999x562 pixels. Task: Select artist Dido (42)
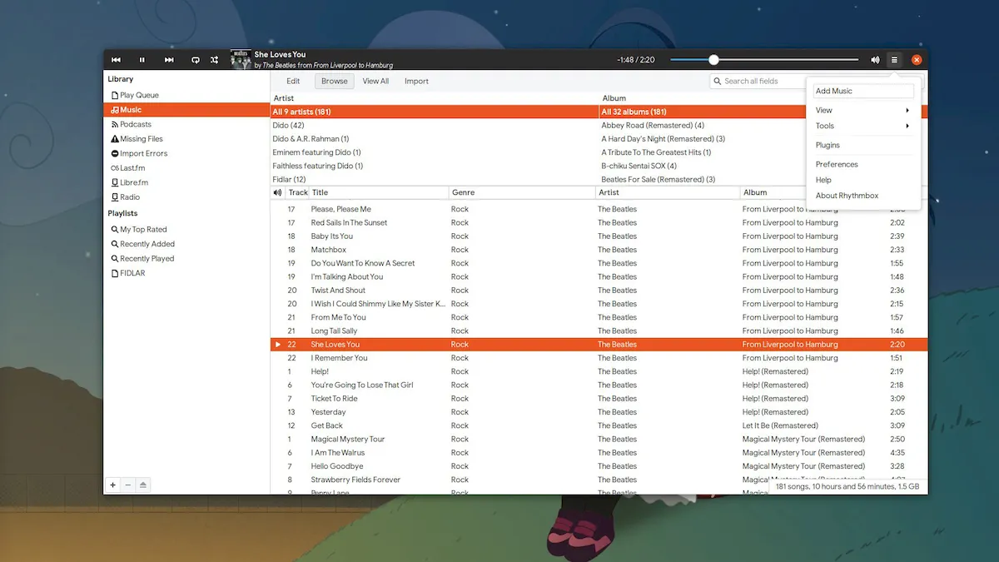(435, 125)
